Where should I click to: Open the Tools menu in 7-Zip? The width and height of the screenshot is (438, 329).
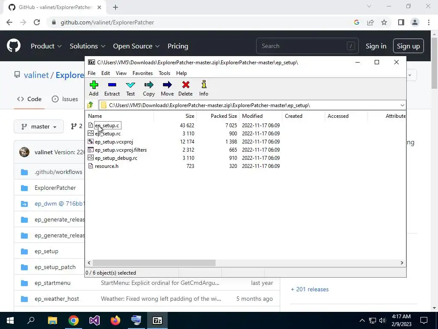[165, 73]
